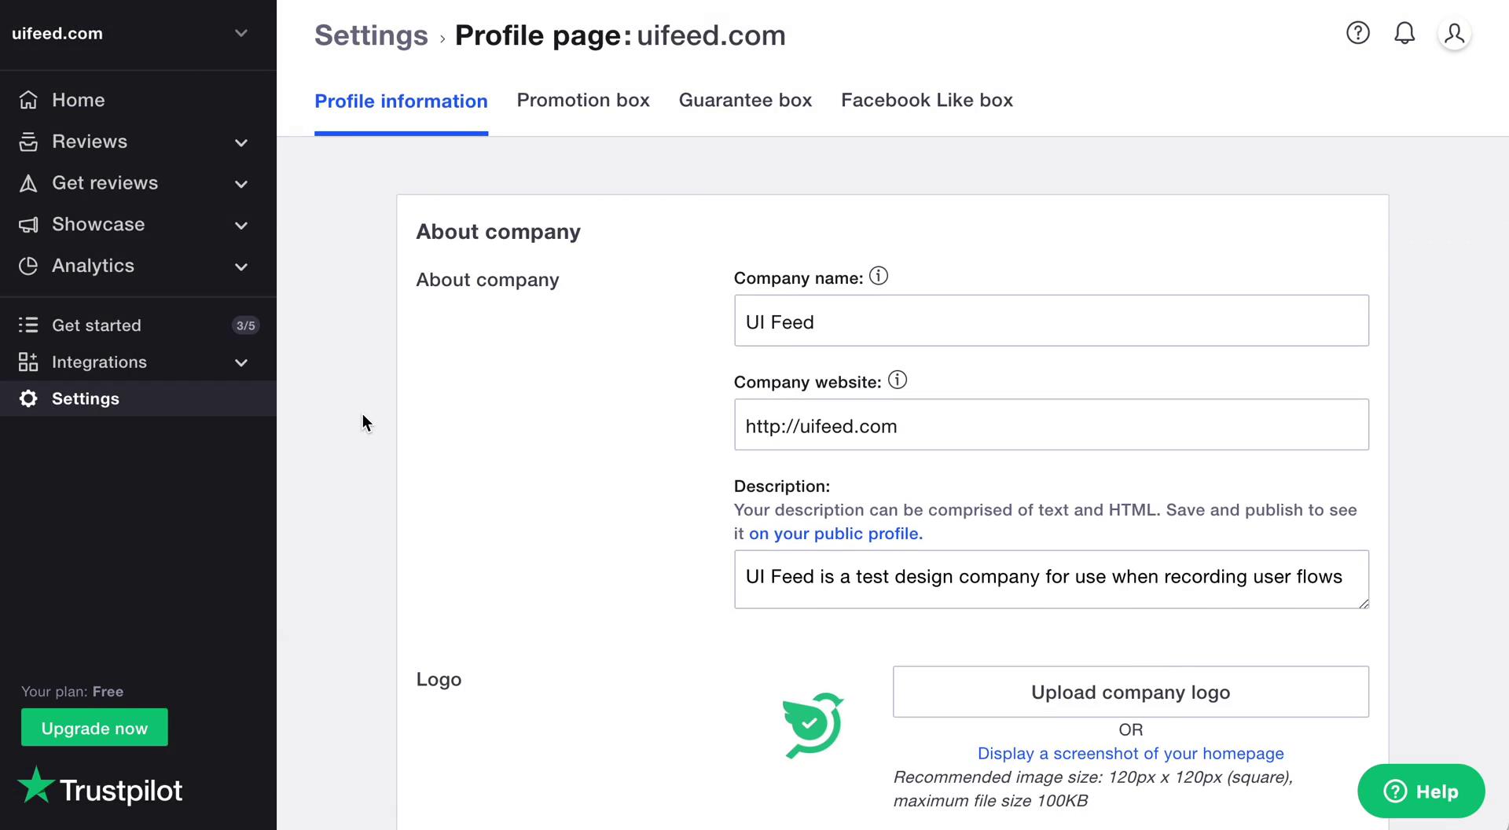Click Upload company logo button

point(1130,692)
